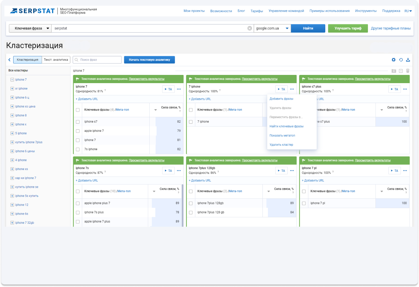Image resolution: width=419 pixels, height=287 pixels.
Task: Open Другие тарифные планы link
Action: tap(391, 28)
